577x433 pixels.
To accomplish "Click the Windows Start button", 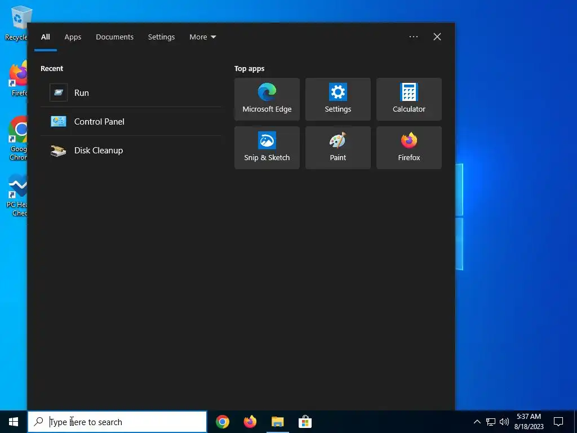I will (x=14, y=422).
